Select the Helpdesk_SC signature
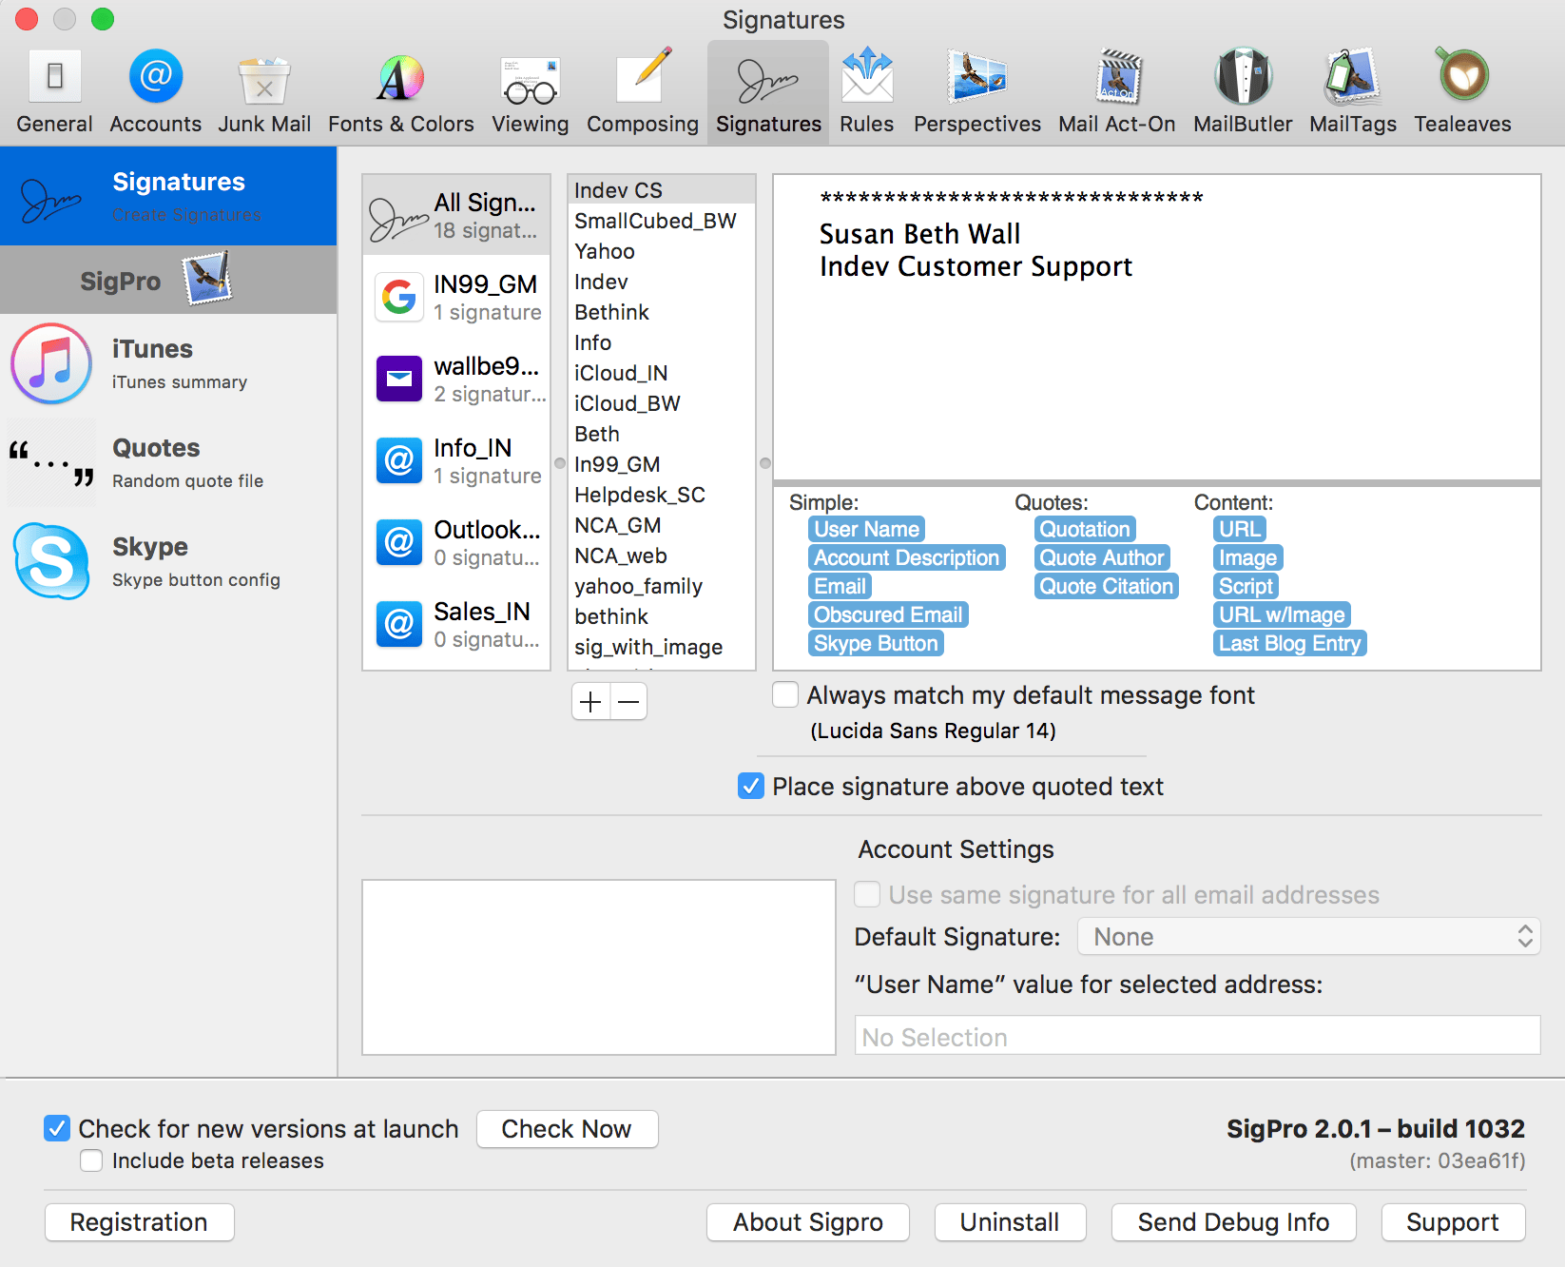Screen dimensions: 1565x1267 pyautogui.click(x=662, y=495)
